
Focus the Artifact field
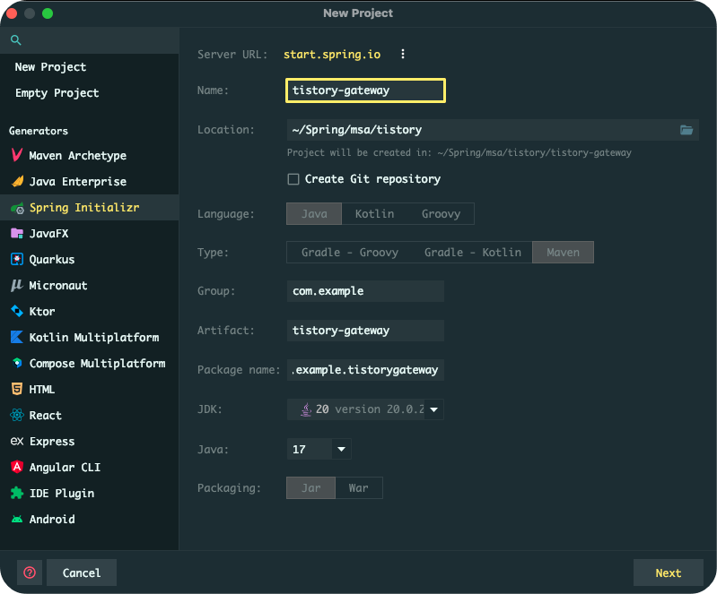[x=365, y=331]
